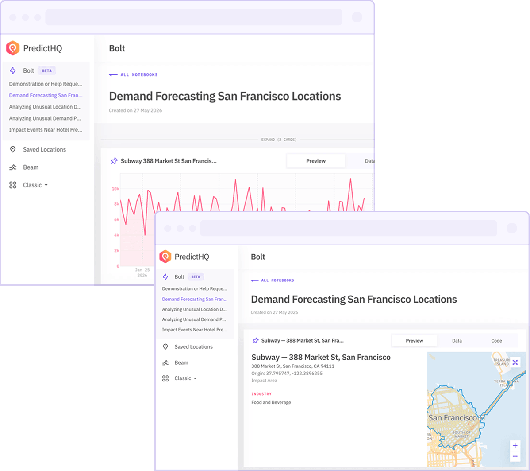Click Bolt lightning icon in back window
The image size is (530, 471).
click(13, 70)
